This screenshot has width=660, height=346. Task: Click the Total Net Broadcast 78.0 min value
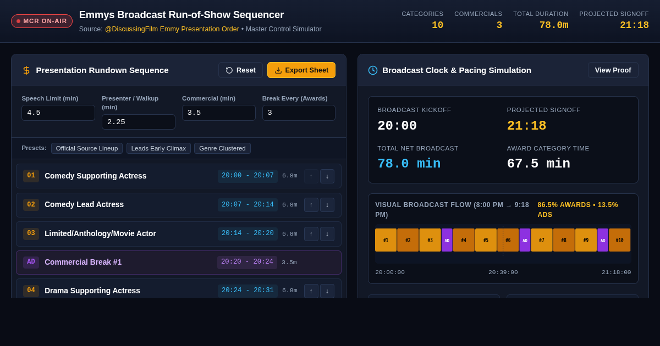409,164
